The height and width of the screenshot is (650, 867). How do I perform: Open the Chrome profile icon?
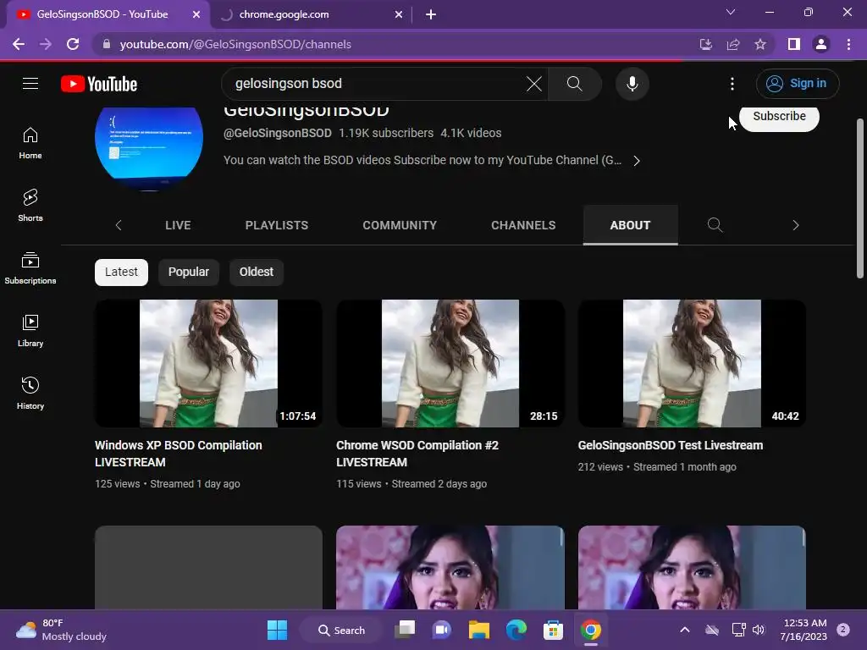point(821,44)
